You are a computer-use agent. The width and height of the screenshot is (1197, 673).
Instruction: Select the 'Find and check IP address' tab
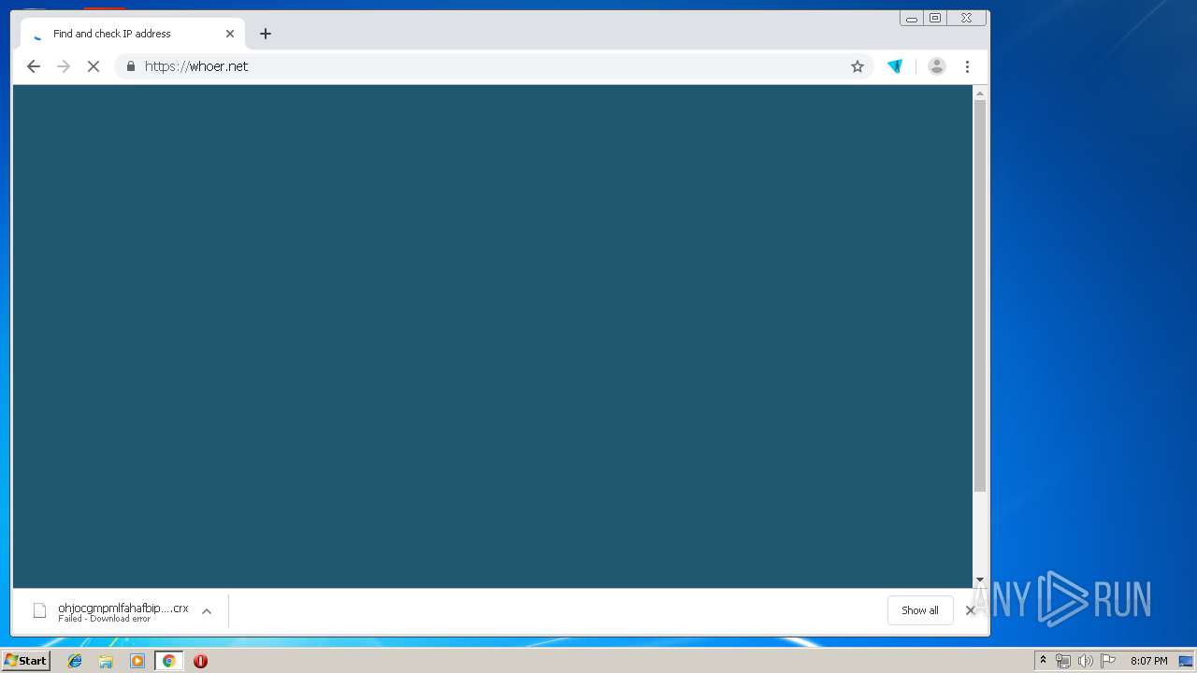pyautogui.click(x=133, y=34)
